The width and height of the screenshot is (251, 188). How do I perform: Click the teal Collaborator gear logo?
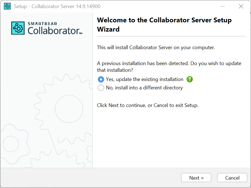(x=18, y=28)
